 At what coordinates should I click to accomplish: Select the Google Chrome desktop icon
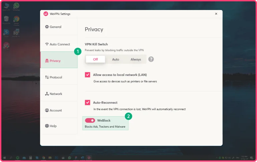pos(16,19)
